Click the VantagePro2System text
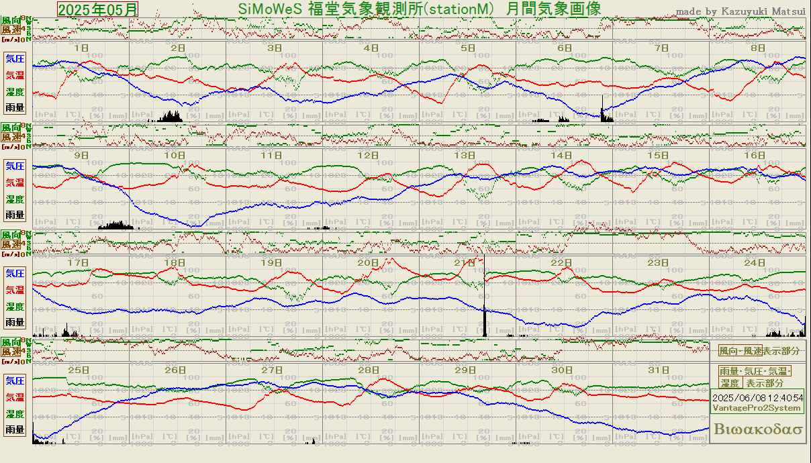The width and height of the screenshot is (811, 463). point(757,408)
